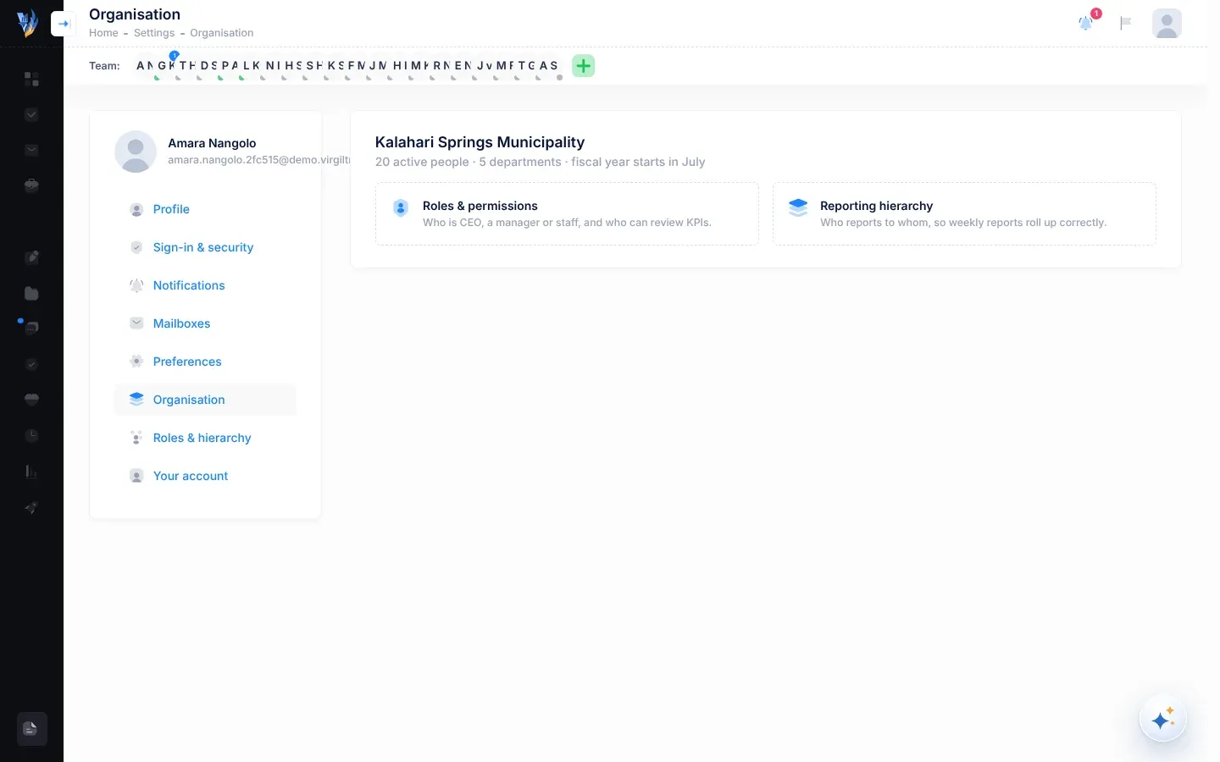Follow the Settings breadcrumb link
This screenshot has width=1220, height=762.
tap(154, 33)
